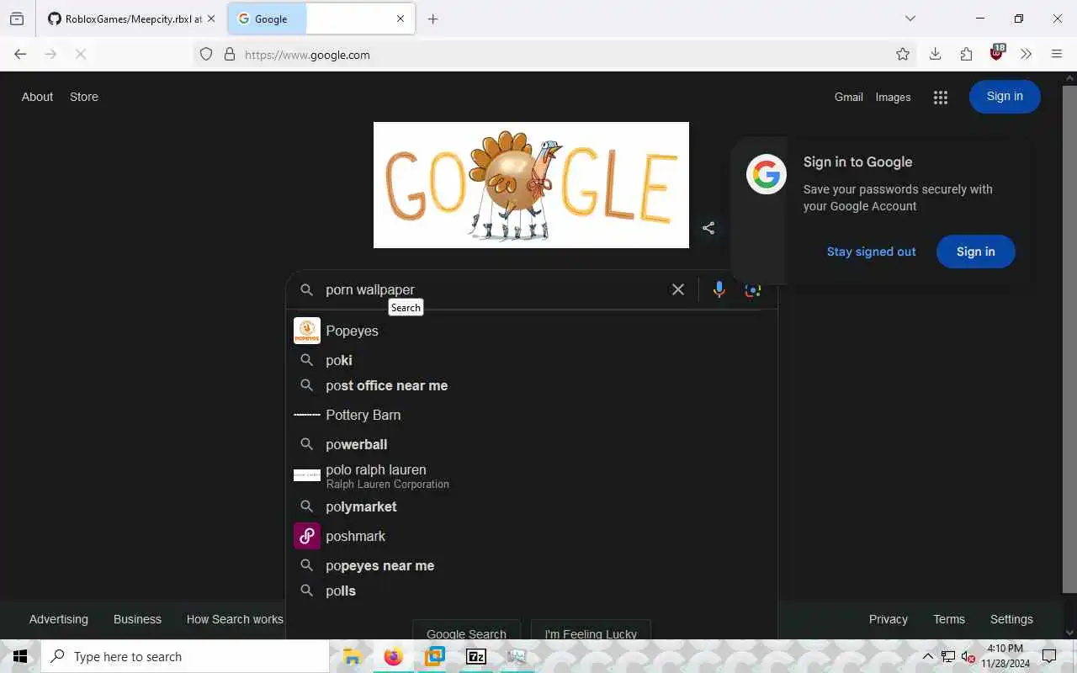Open the Windows notification center
The height and width of the screenshot is (673, 1077).
click(x=1049, y=656)
